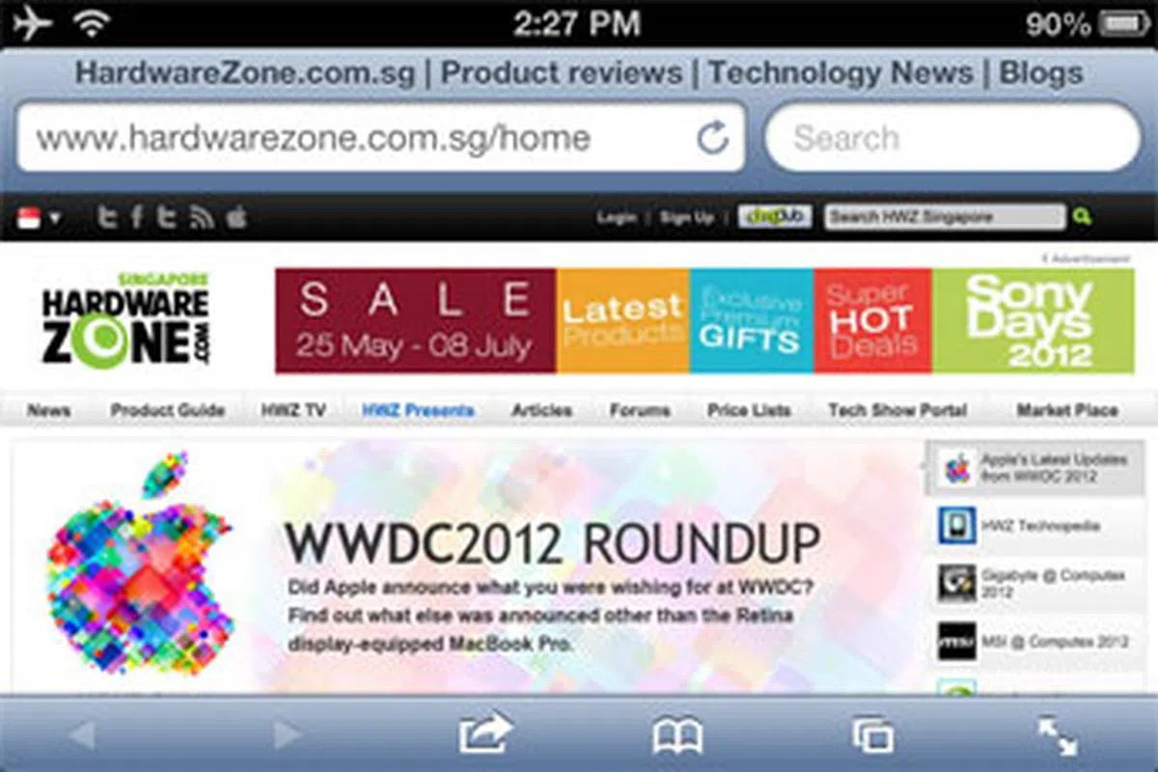Expand the Singapore flag country dropdown
This screenshot has width=1158, height=772.
pos(39,217)
